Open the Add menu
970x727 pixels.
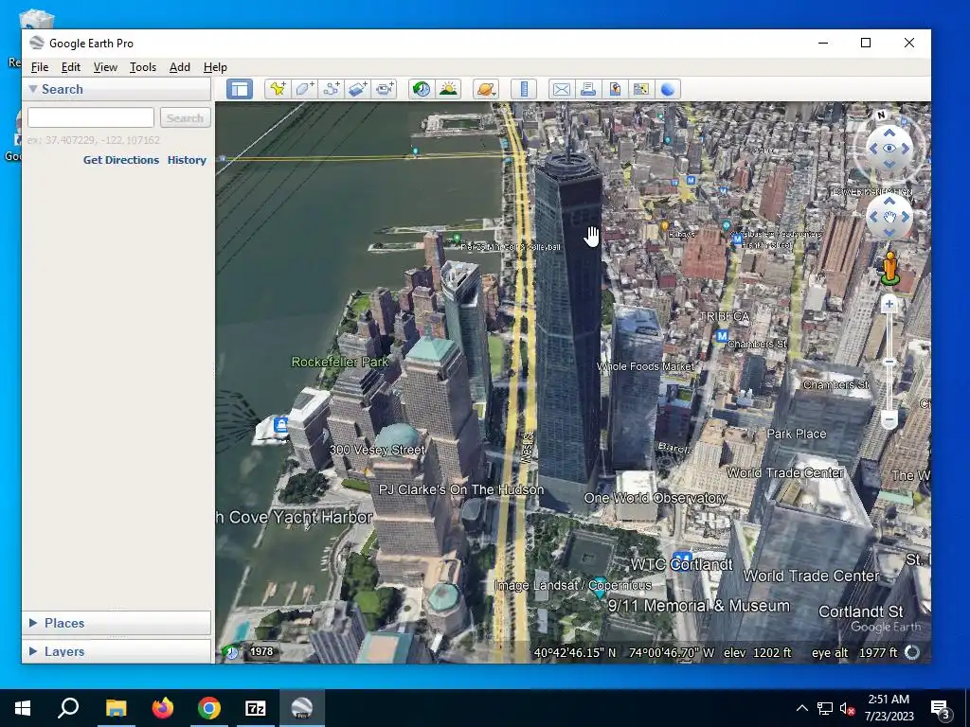tap(180, 67)
